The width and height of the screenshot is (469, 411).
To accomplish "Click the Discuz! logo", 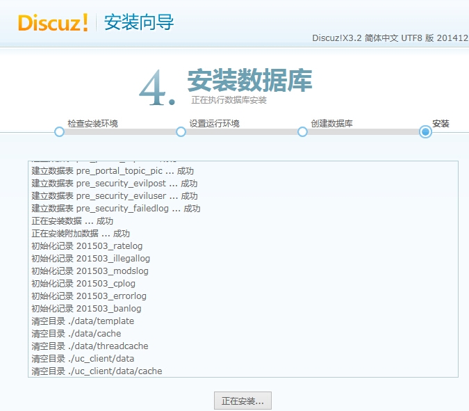I will (x=53, y=22).
